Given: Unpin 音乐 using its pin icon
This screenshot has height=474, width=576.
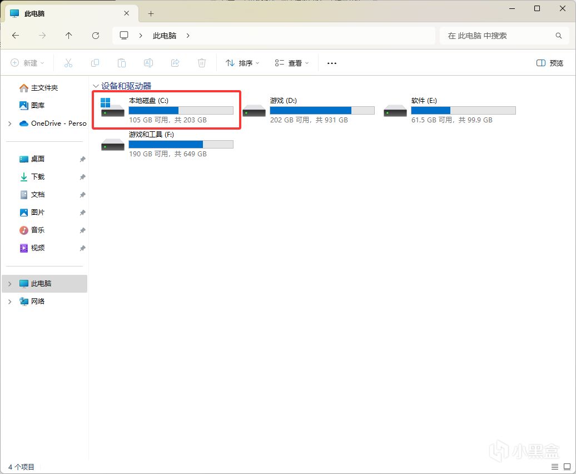Looking at the screenshot, I should (83, 230).
